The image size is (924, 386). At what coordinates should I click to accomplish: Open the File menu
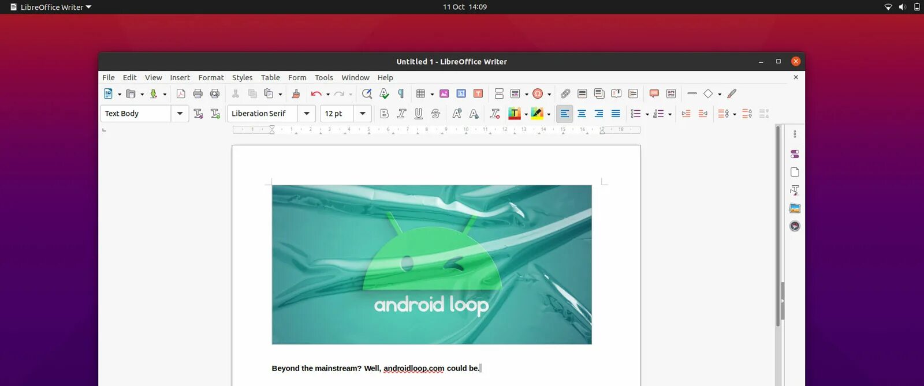(109, 77)
